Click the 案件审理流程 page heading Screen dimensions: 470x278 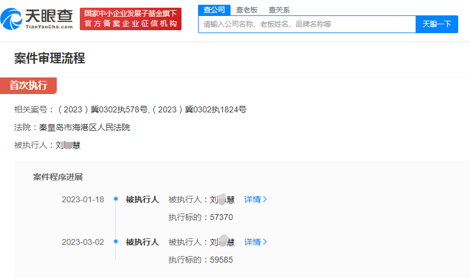coord(50,58)
